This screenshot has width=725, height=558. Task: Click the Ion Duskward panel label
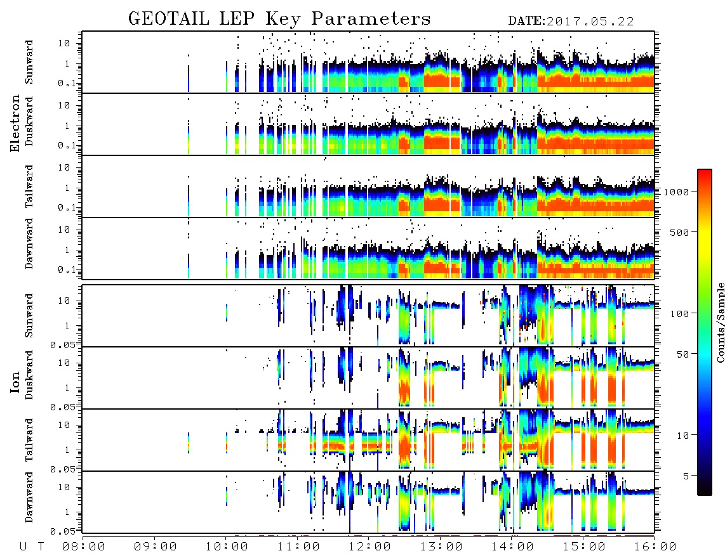[x=29, y=375]
